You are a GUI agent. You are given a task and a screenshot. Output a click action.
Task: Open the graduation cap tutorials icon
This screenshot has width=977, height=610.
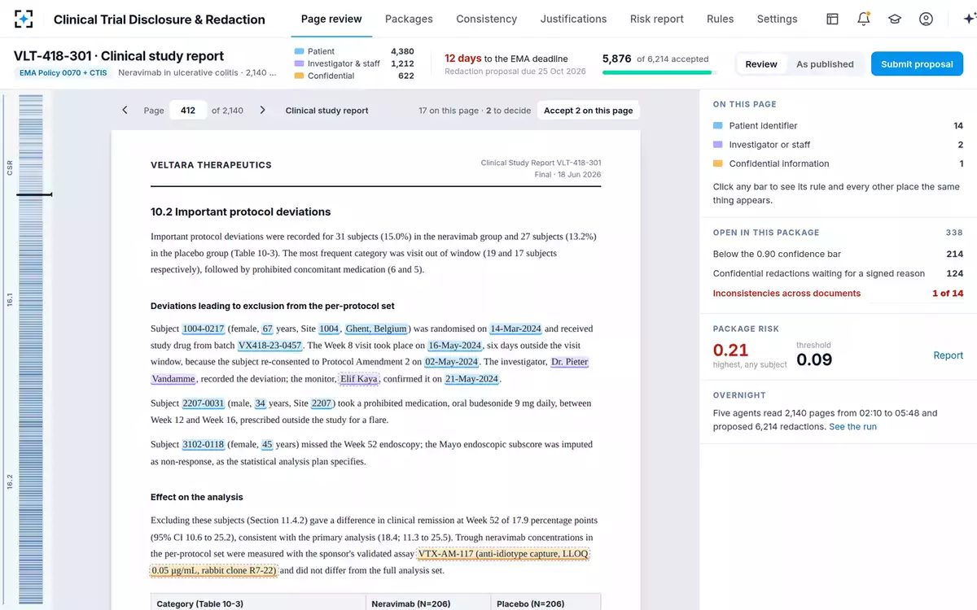(x=895, y=19)
